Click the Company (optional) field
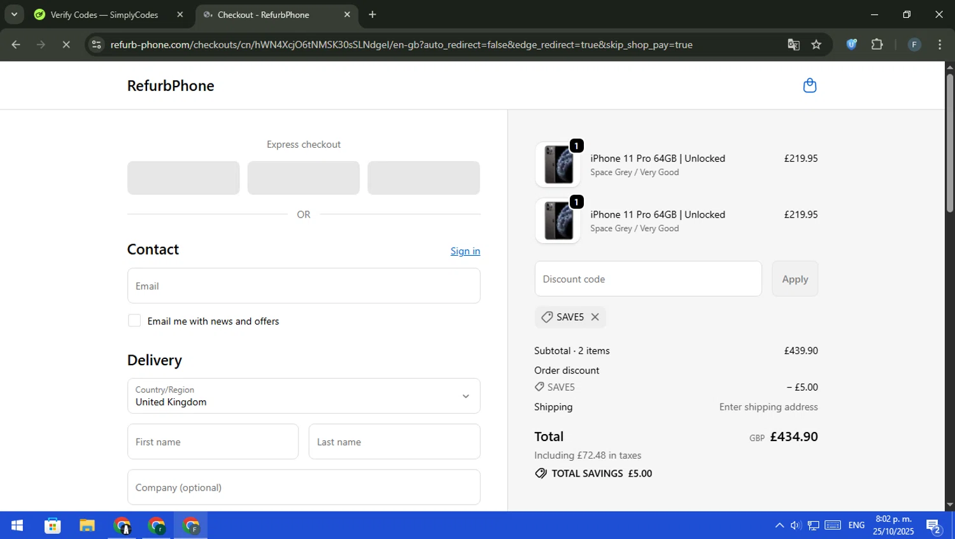 coord(304,487)
